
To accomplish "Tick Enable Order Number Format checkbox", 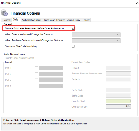I will (x=37, y=58).
